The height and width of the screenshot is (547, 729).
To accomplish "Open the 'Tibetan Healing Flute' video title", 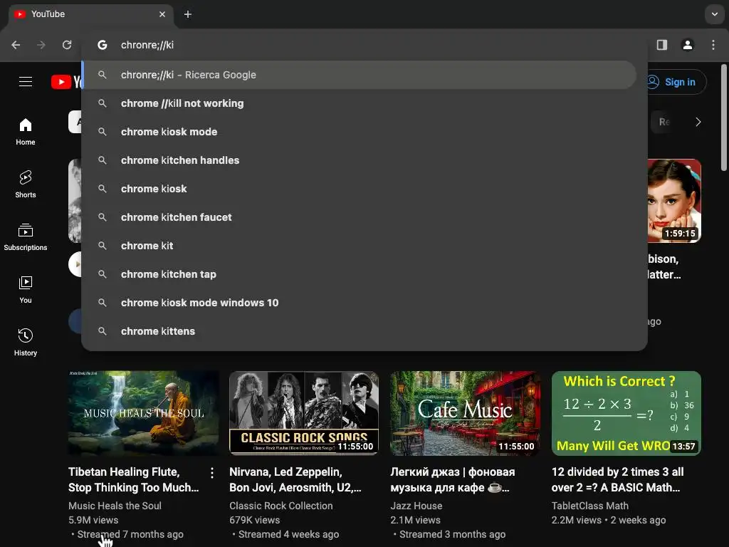I will pos(133,479).
